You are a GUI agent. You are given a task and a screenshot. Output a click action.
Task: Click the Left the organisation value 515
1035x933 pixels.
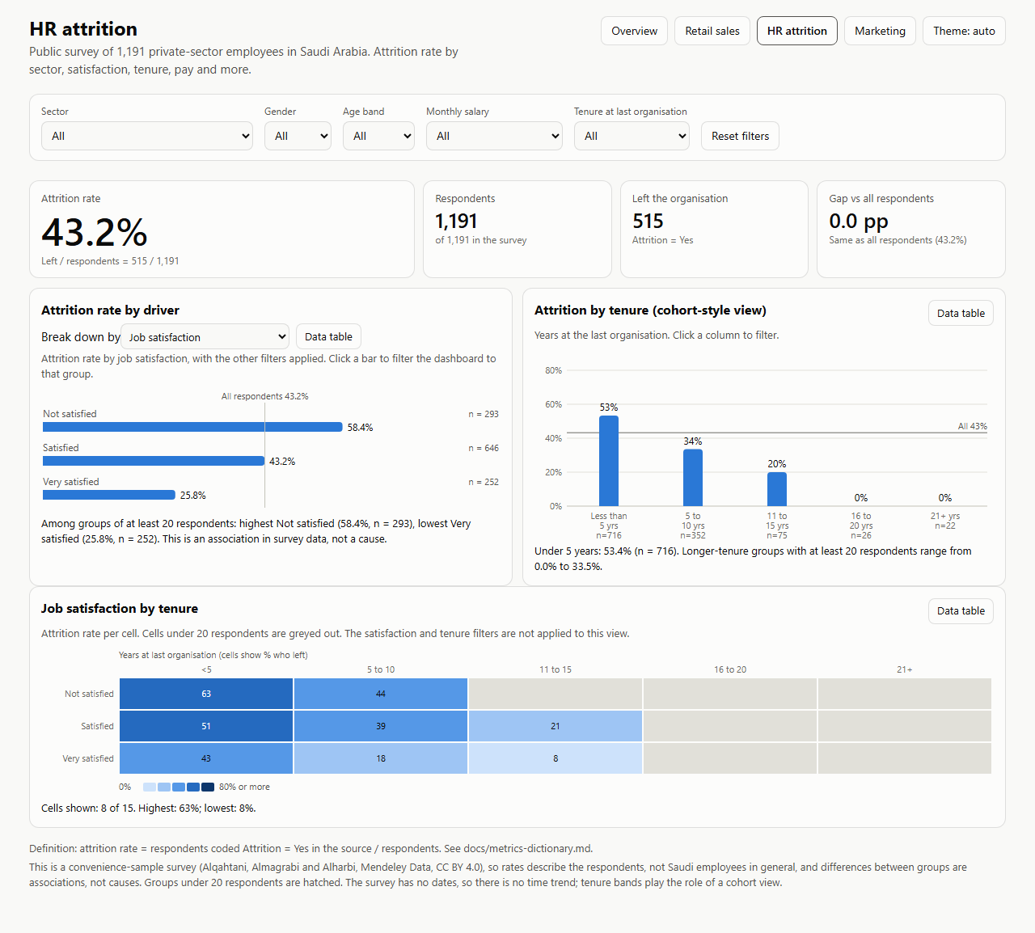648,222
